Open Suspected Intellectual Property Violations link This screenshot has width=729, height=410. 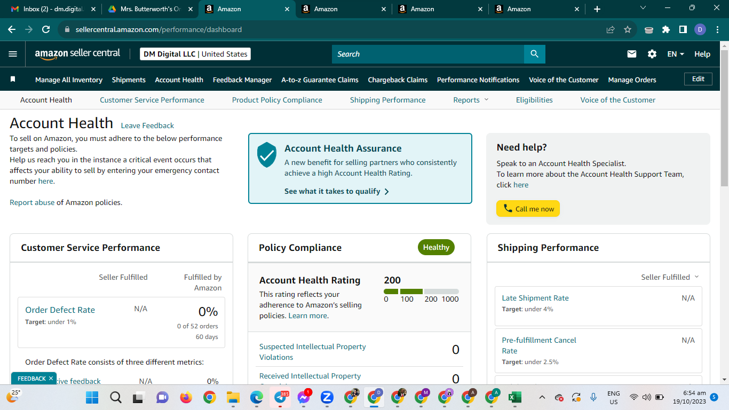pyautogui.click(x=313, y=352)
